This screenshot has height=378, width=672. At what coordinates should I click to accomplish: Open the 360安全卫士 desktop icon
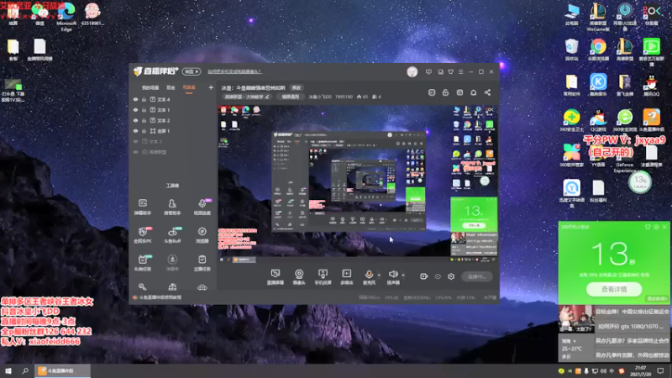[571, 120]
